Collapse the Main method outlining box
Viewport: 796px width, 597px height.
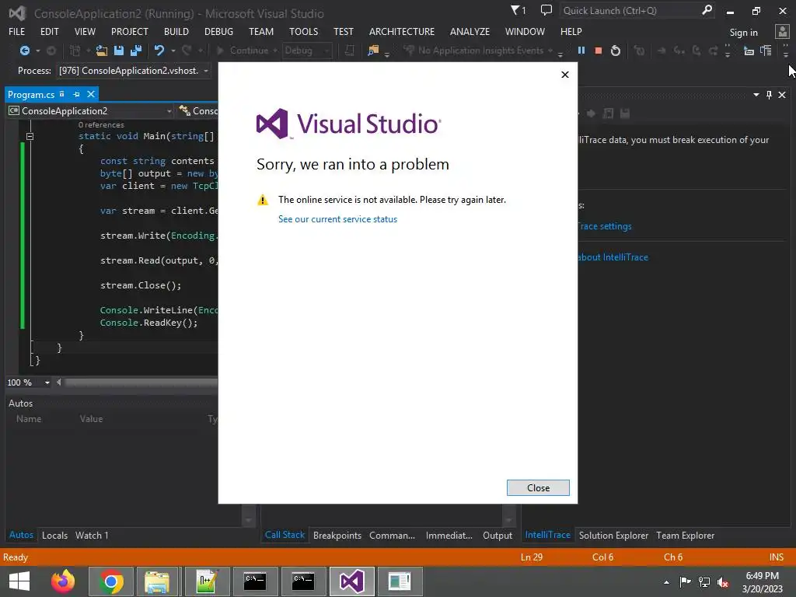[x=30, y=137]
